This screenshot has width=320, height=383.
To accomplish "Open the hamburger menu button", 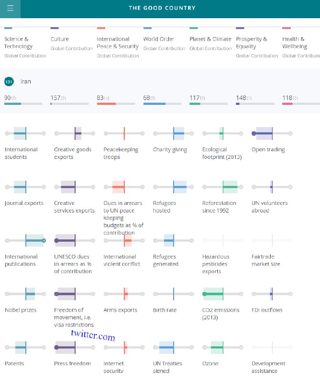I will click(x=10, y=8).
